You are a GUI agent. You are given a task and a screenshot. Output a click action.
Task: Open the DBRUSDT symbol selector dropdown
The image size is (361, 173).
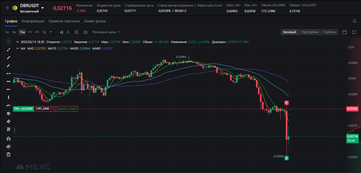[x=42, y=8]
